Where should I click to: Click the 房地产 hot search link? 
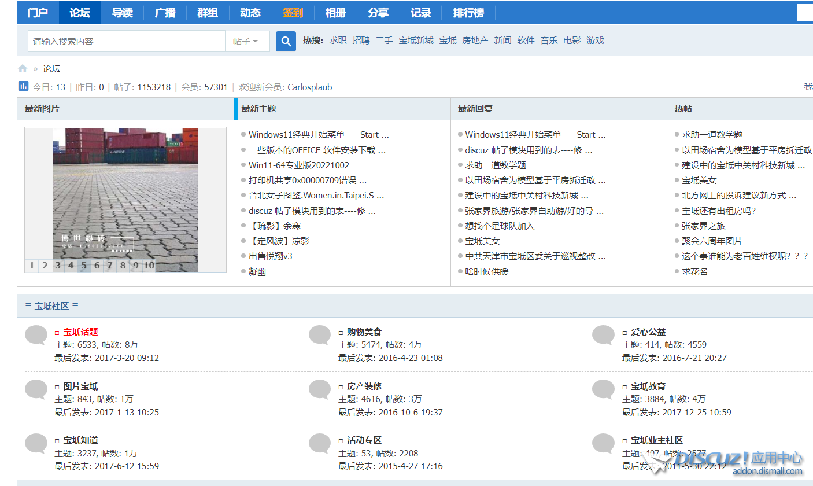coord(475,41)
